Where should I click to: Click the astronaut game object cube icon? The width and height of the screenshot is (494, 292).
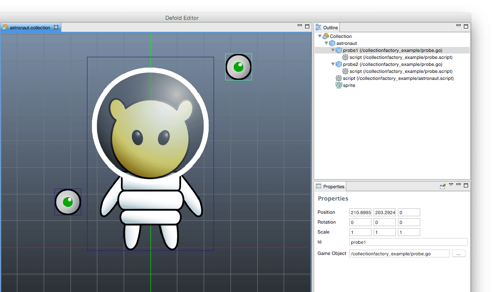[332, 43]
